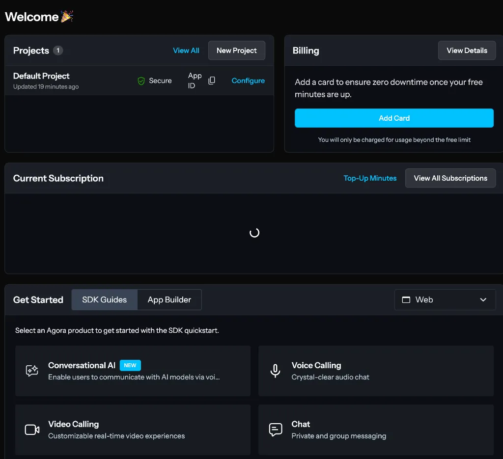Open the Chat quickstart card
The width and height of the screenshot is (503, 459).
tap(376, 430)
